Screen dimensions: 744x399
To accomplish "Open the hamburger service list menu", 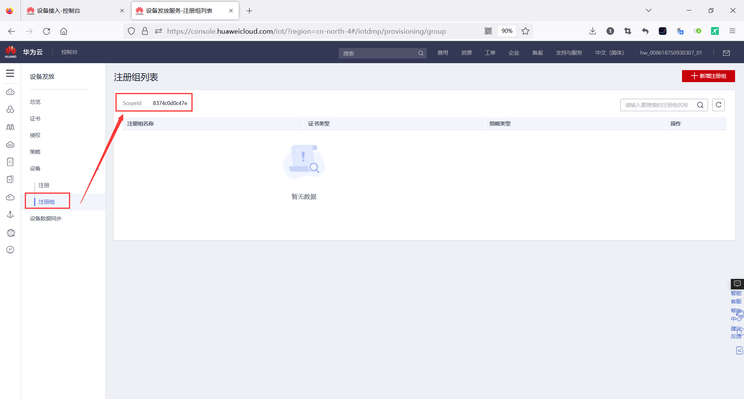I will 10,73.
